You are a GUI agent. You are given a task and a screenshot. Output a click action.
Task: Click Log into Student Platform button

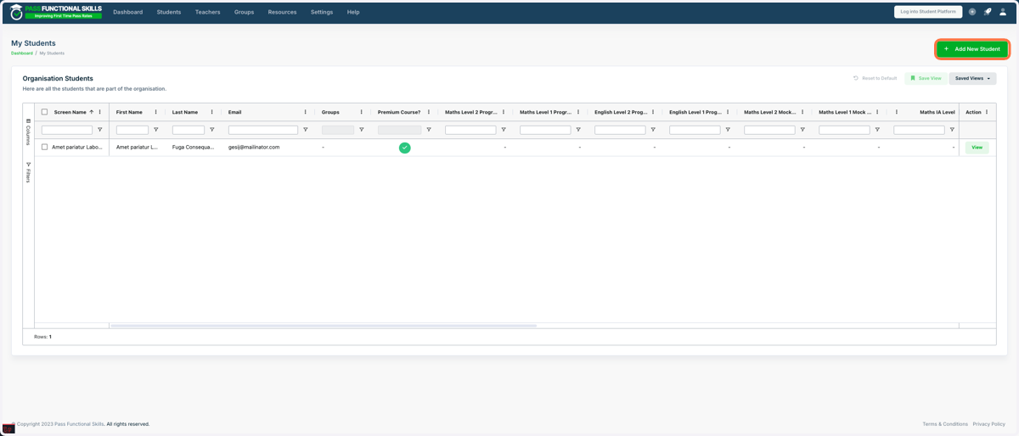928,12
